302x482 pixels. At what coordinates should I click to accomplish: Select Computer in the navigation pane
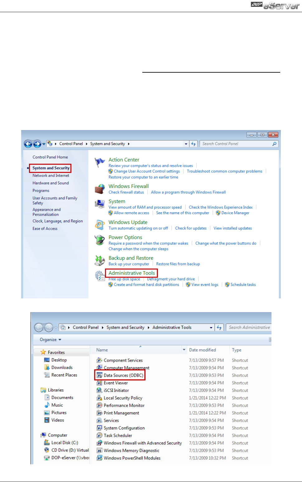pos(58,435)
